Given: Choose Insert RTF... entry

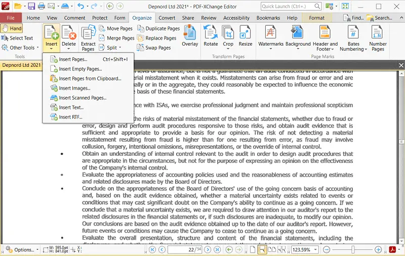Looking at the screenshot, I should coord(89,117).
